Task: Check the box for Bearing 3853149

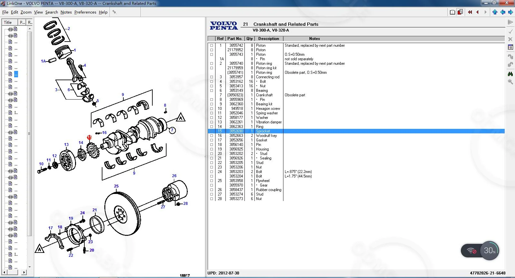Action: [212, 91]
